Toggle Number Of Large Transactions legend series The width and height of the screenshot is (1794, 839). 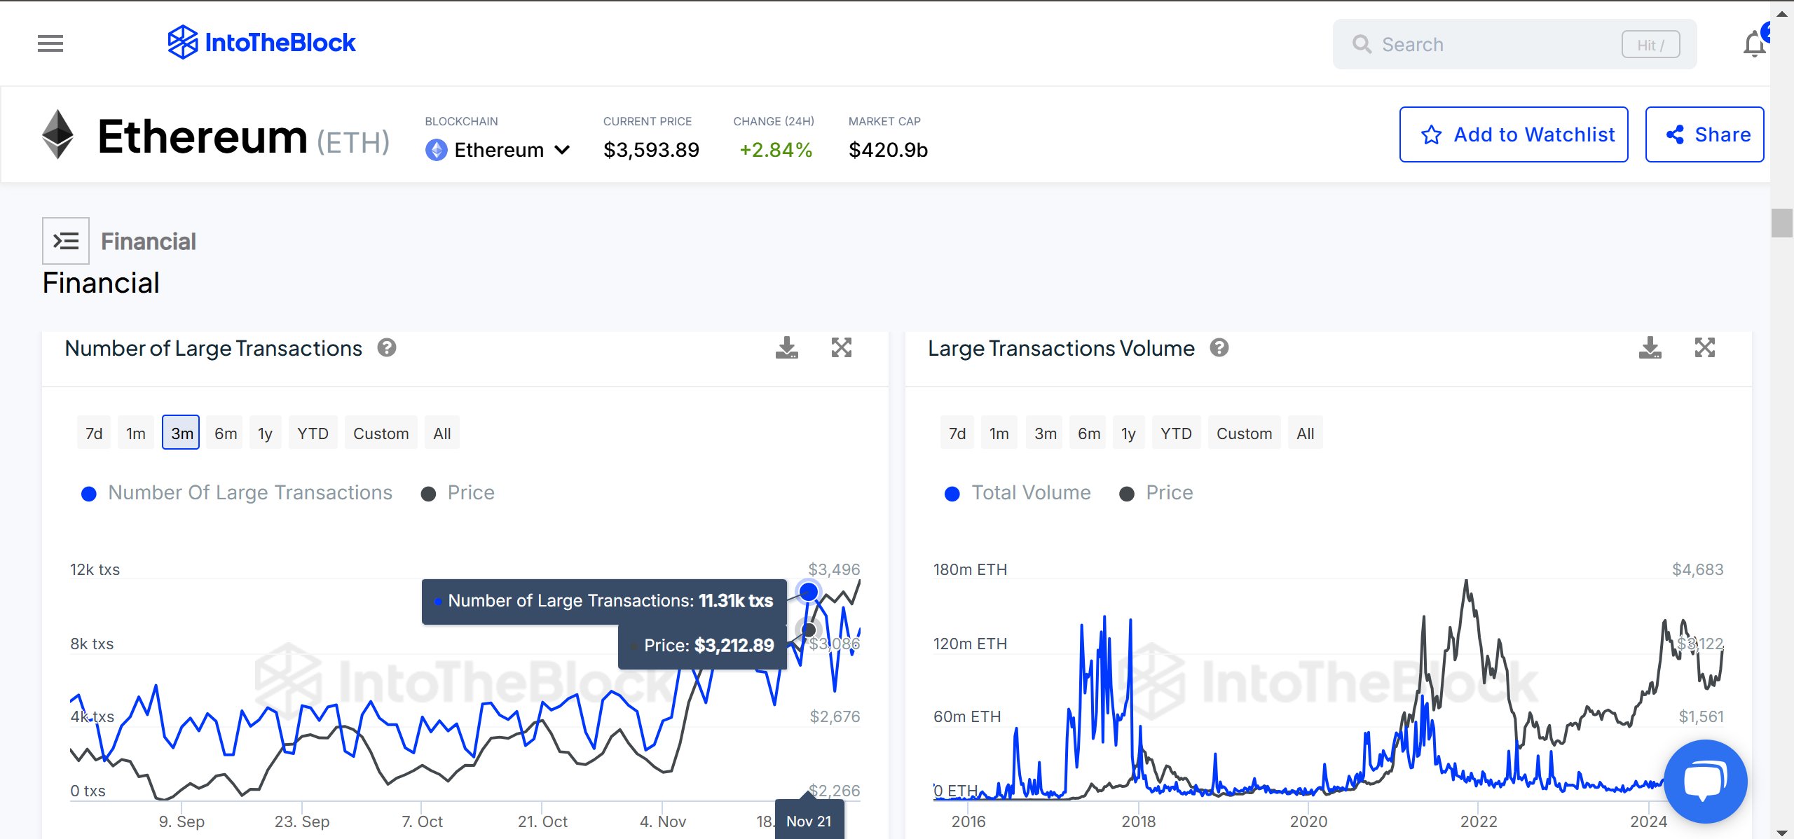(237, 493)
